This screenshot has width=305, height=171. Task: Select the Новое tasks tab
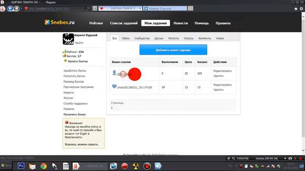[x=220, y=38]
